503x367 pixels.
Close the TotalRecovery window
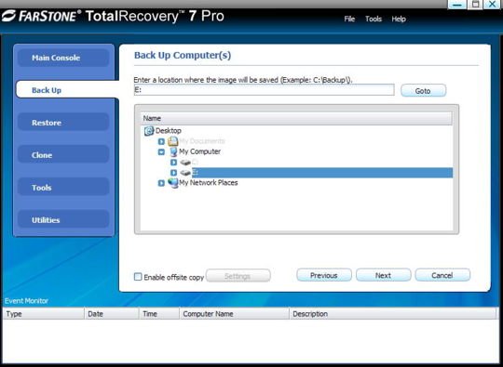pos(493,4)
